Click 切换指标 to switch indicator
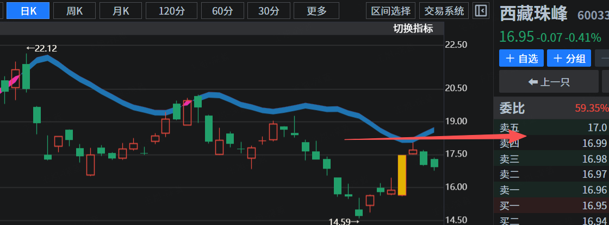609x225 pixels. (413, 29)
